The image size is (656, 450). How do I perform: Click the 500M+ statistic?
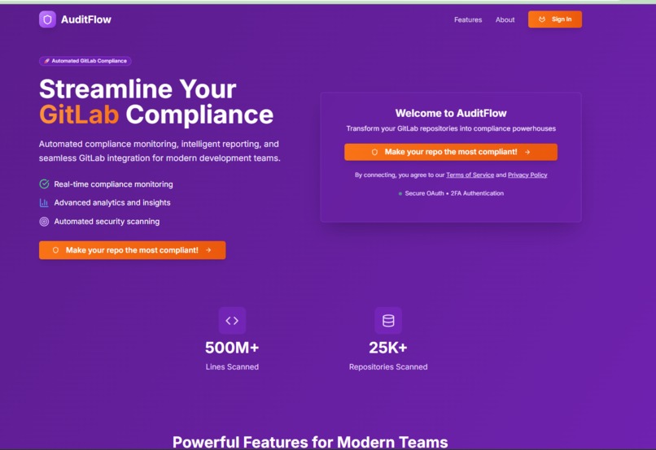point(232,348)
